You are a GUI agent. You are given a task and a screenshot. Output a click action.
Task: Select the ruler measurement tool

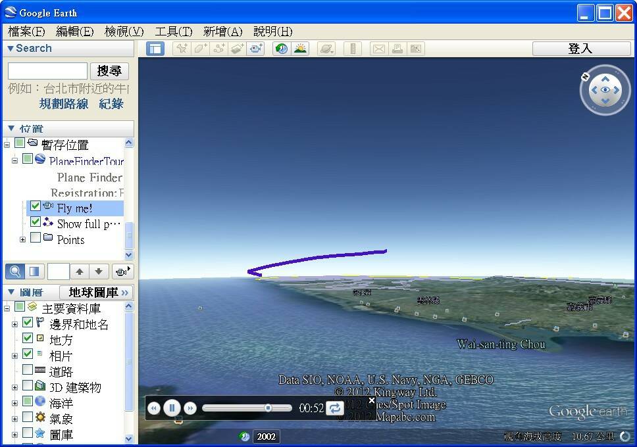[x=353, y=49]
